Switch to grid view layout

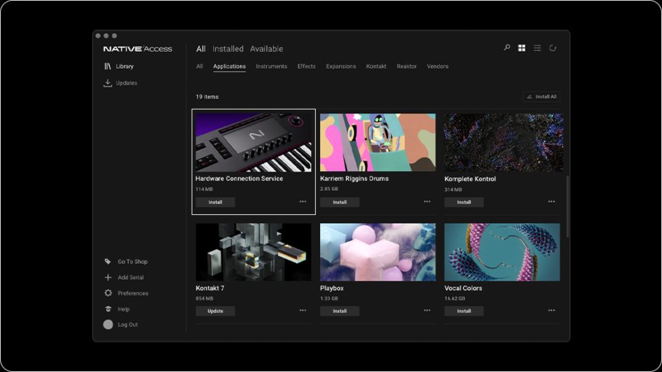point(522,48)
